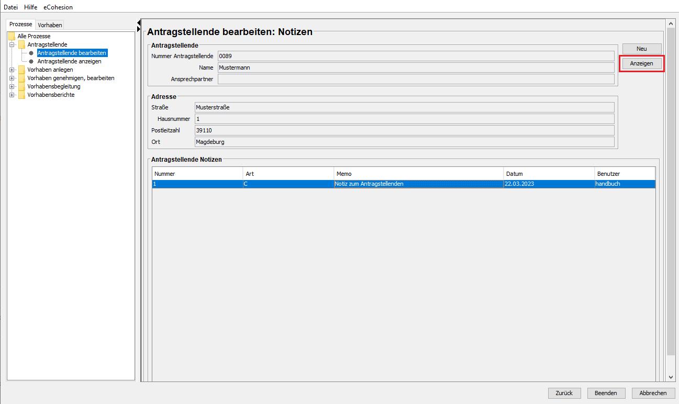Expand the Vorhaben anlegen node
Viewport: 679px width, 404px height.
click(12, 70)
